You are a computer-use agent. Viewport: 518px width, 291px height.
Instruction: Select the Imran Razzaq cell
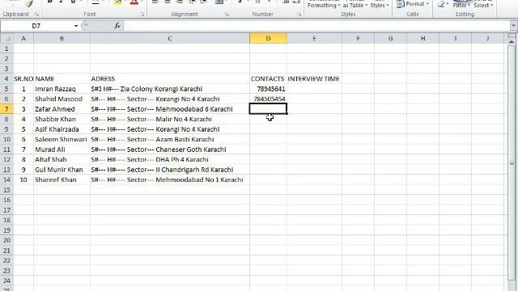[62, 89]
